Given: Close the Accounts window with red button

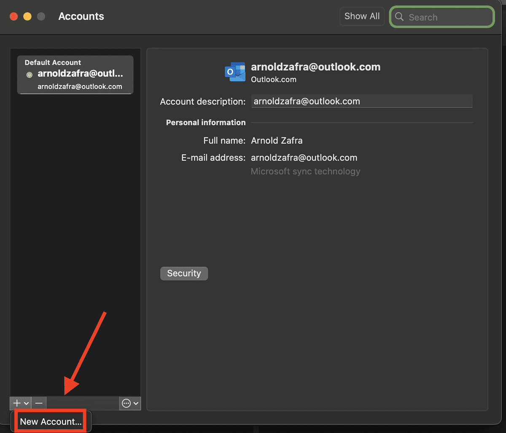Looking at the screenshot, I should 14,16.
